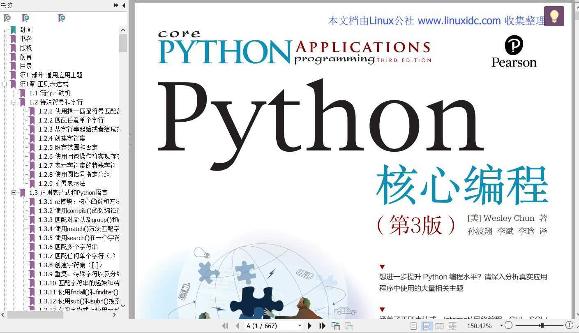
Task: Select the 1.2.2 匹配任意单个字符 bookmark
Action: pos(71,120)
